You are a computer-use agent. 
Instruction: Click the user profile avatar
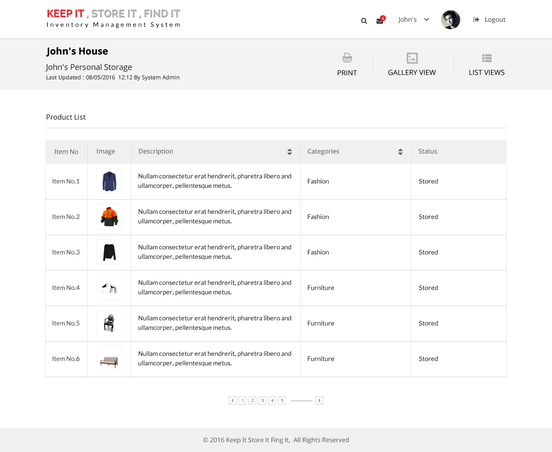click(450, 20)
